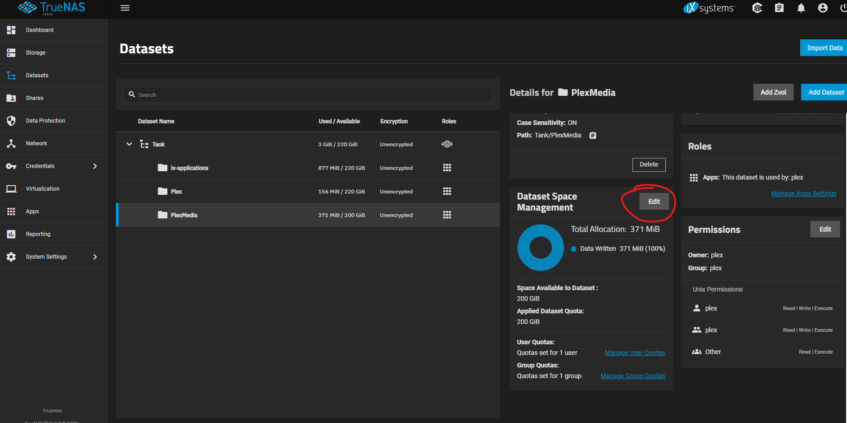This screenshot has height=423, width=847.
Task: Click the Add Zvol button
Action: pyautogui.click(x=773, y=92)
